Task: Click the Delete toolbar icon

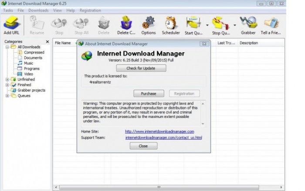Action: [x=104, y=26]
